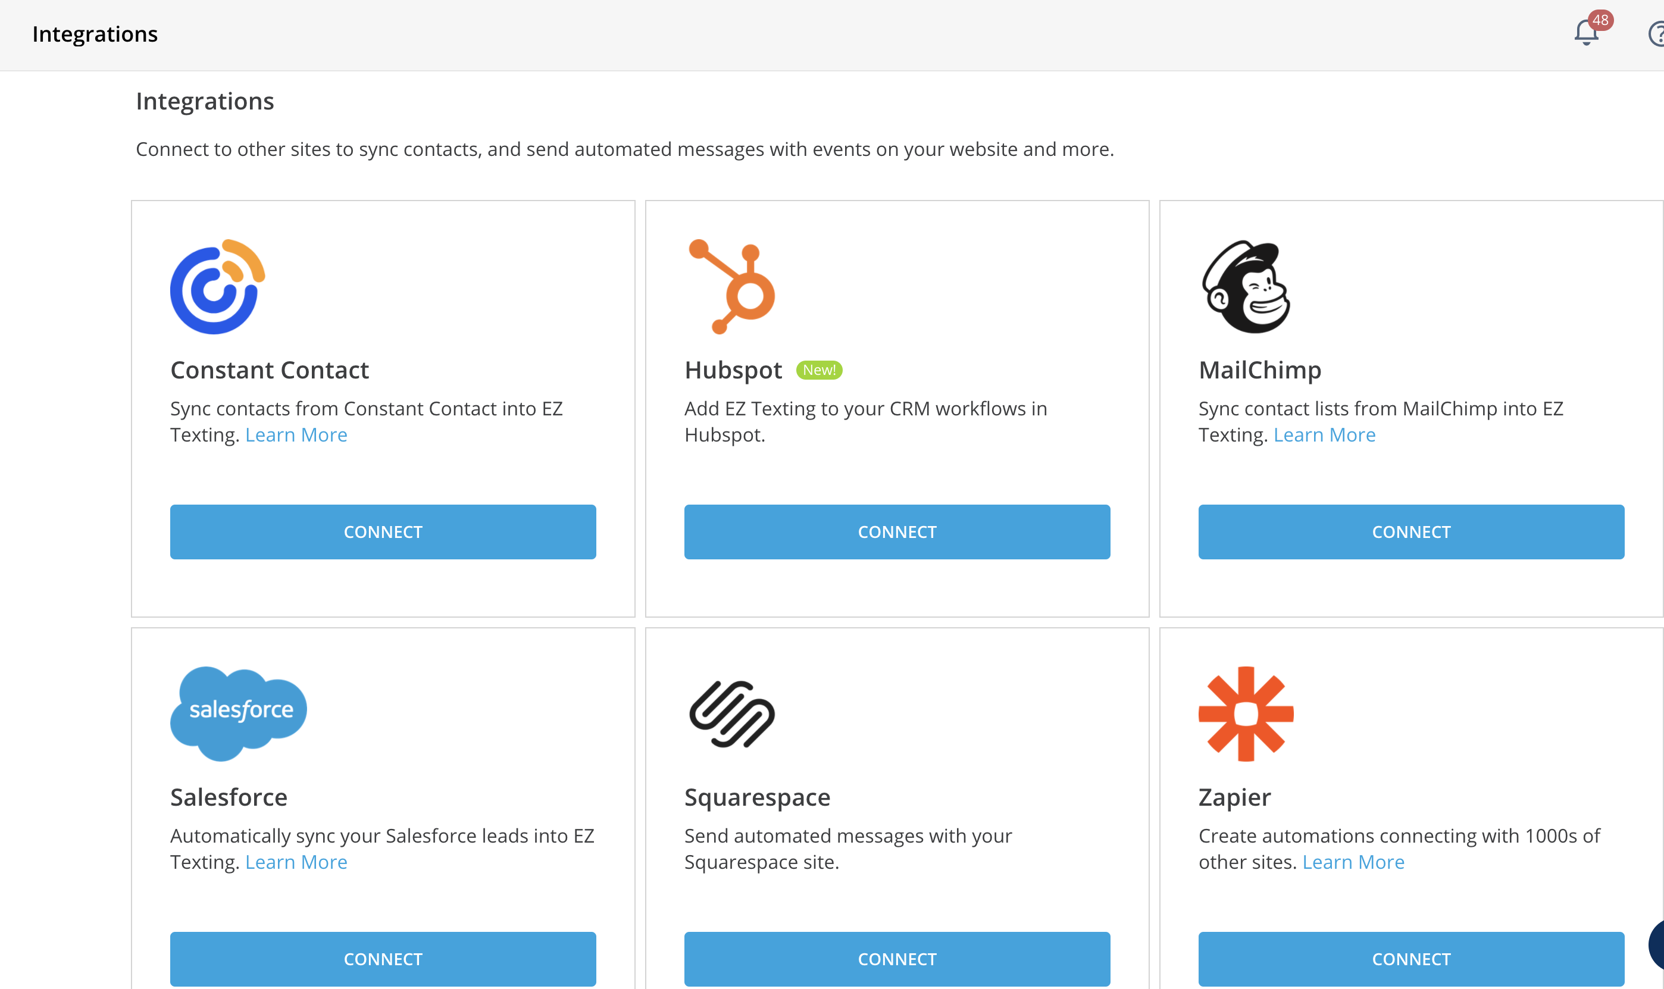
Task: Follow Salesforce Learn More link
Action: [296, 862]
